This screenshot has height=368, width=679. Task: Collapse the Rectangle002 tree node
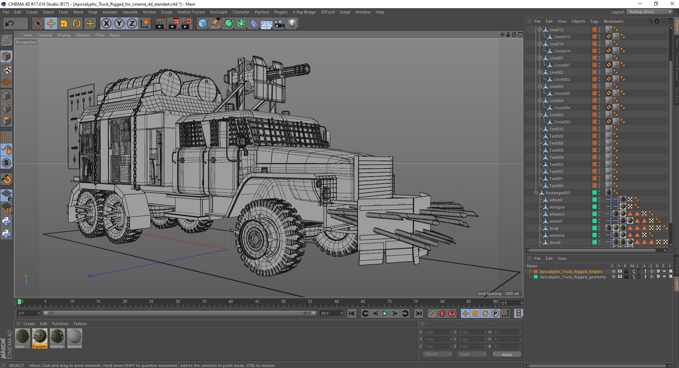tap(536, 193)
